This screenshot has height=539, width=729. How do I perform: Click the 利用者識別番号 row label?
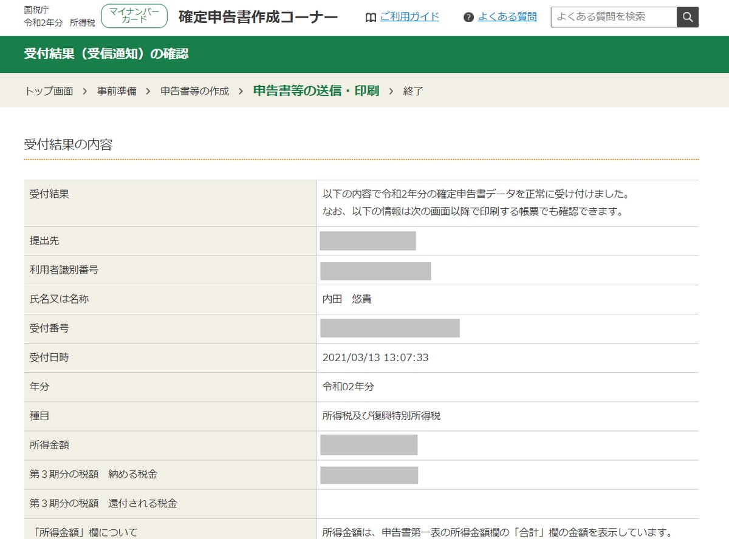64,270
